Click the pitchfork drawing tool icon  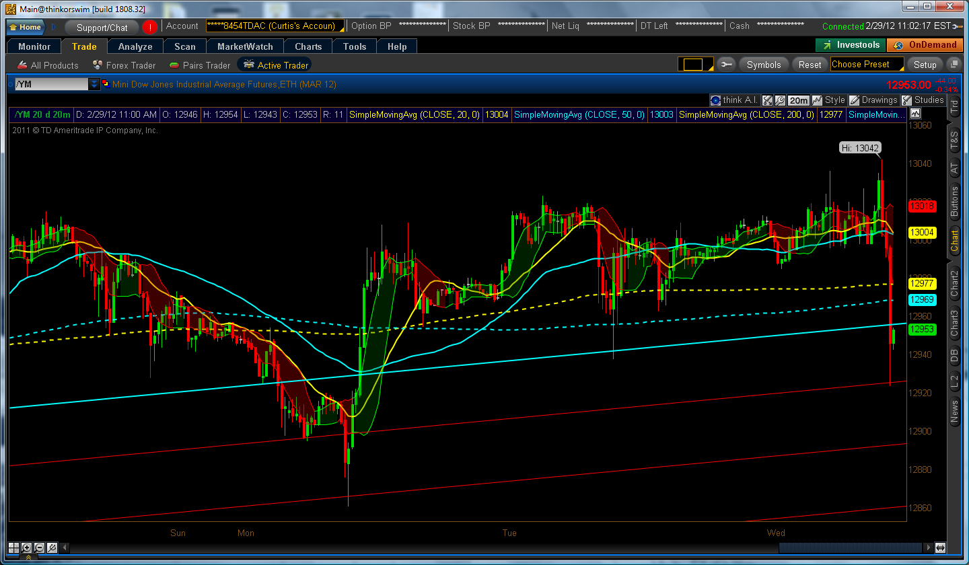click(x=52, y=548)
